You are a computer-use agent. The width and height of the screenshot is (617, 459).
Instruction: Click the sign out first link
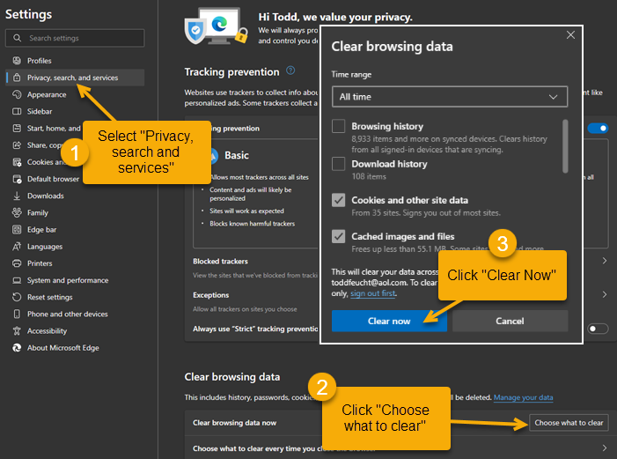pyautogui.click(x=372, y=293)
